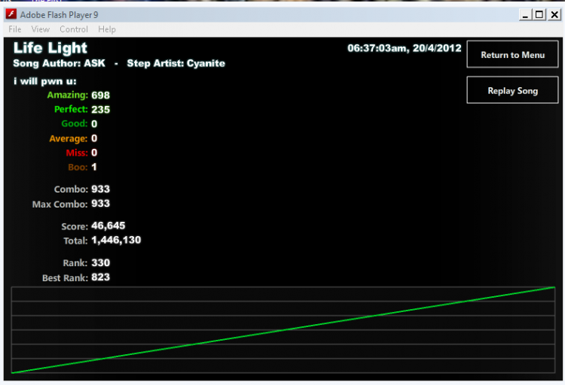Screen dimensions: 565x385
Task: Minimize the Flash Player window
Action: (525, 15)
